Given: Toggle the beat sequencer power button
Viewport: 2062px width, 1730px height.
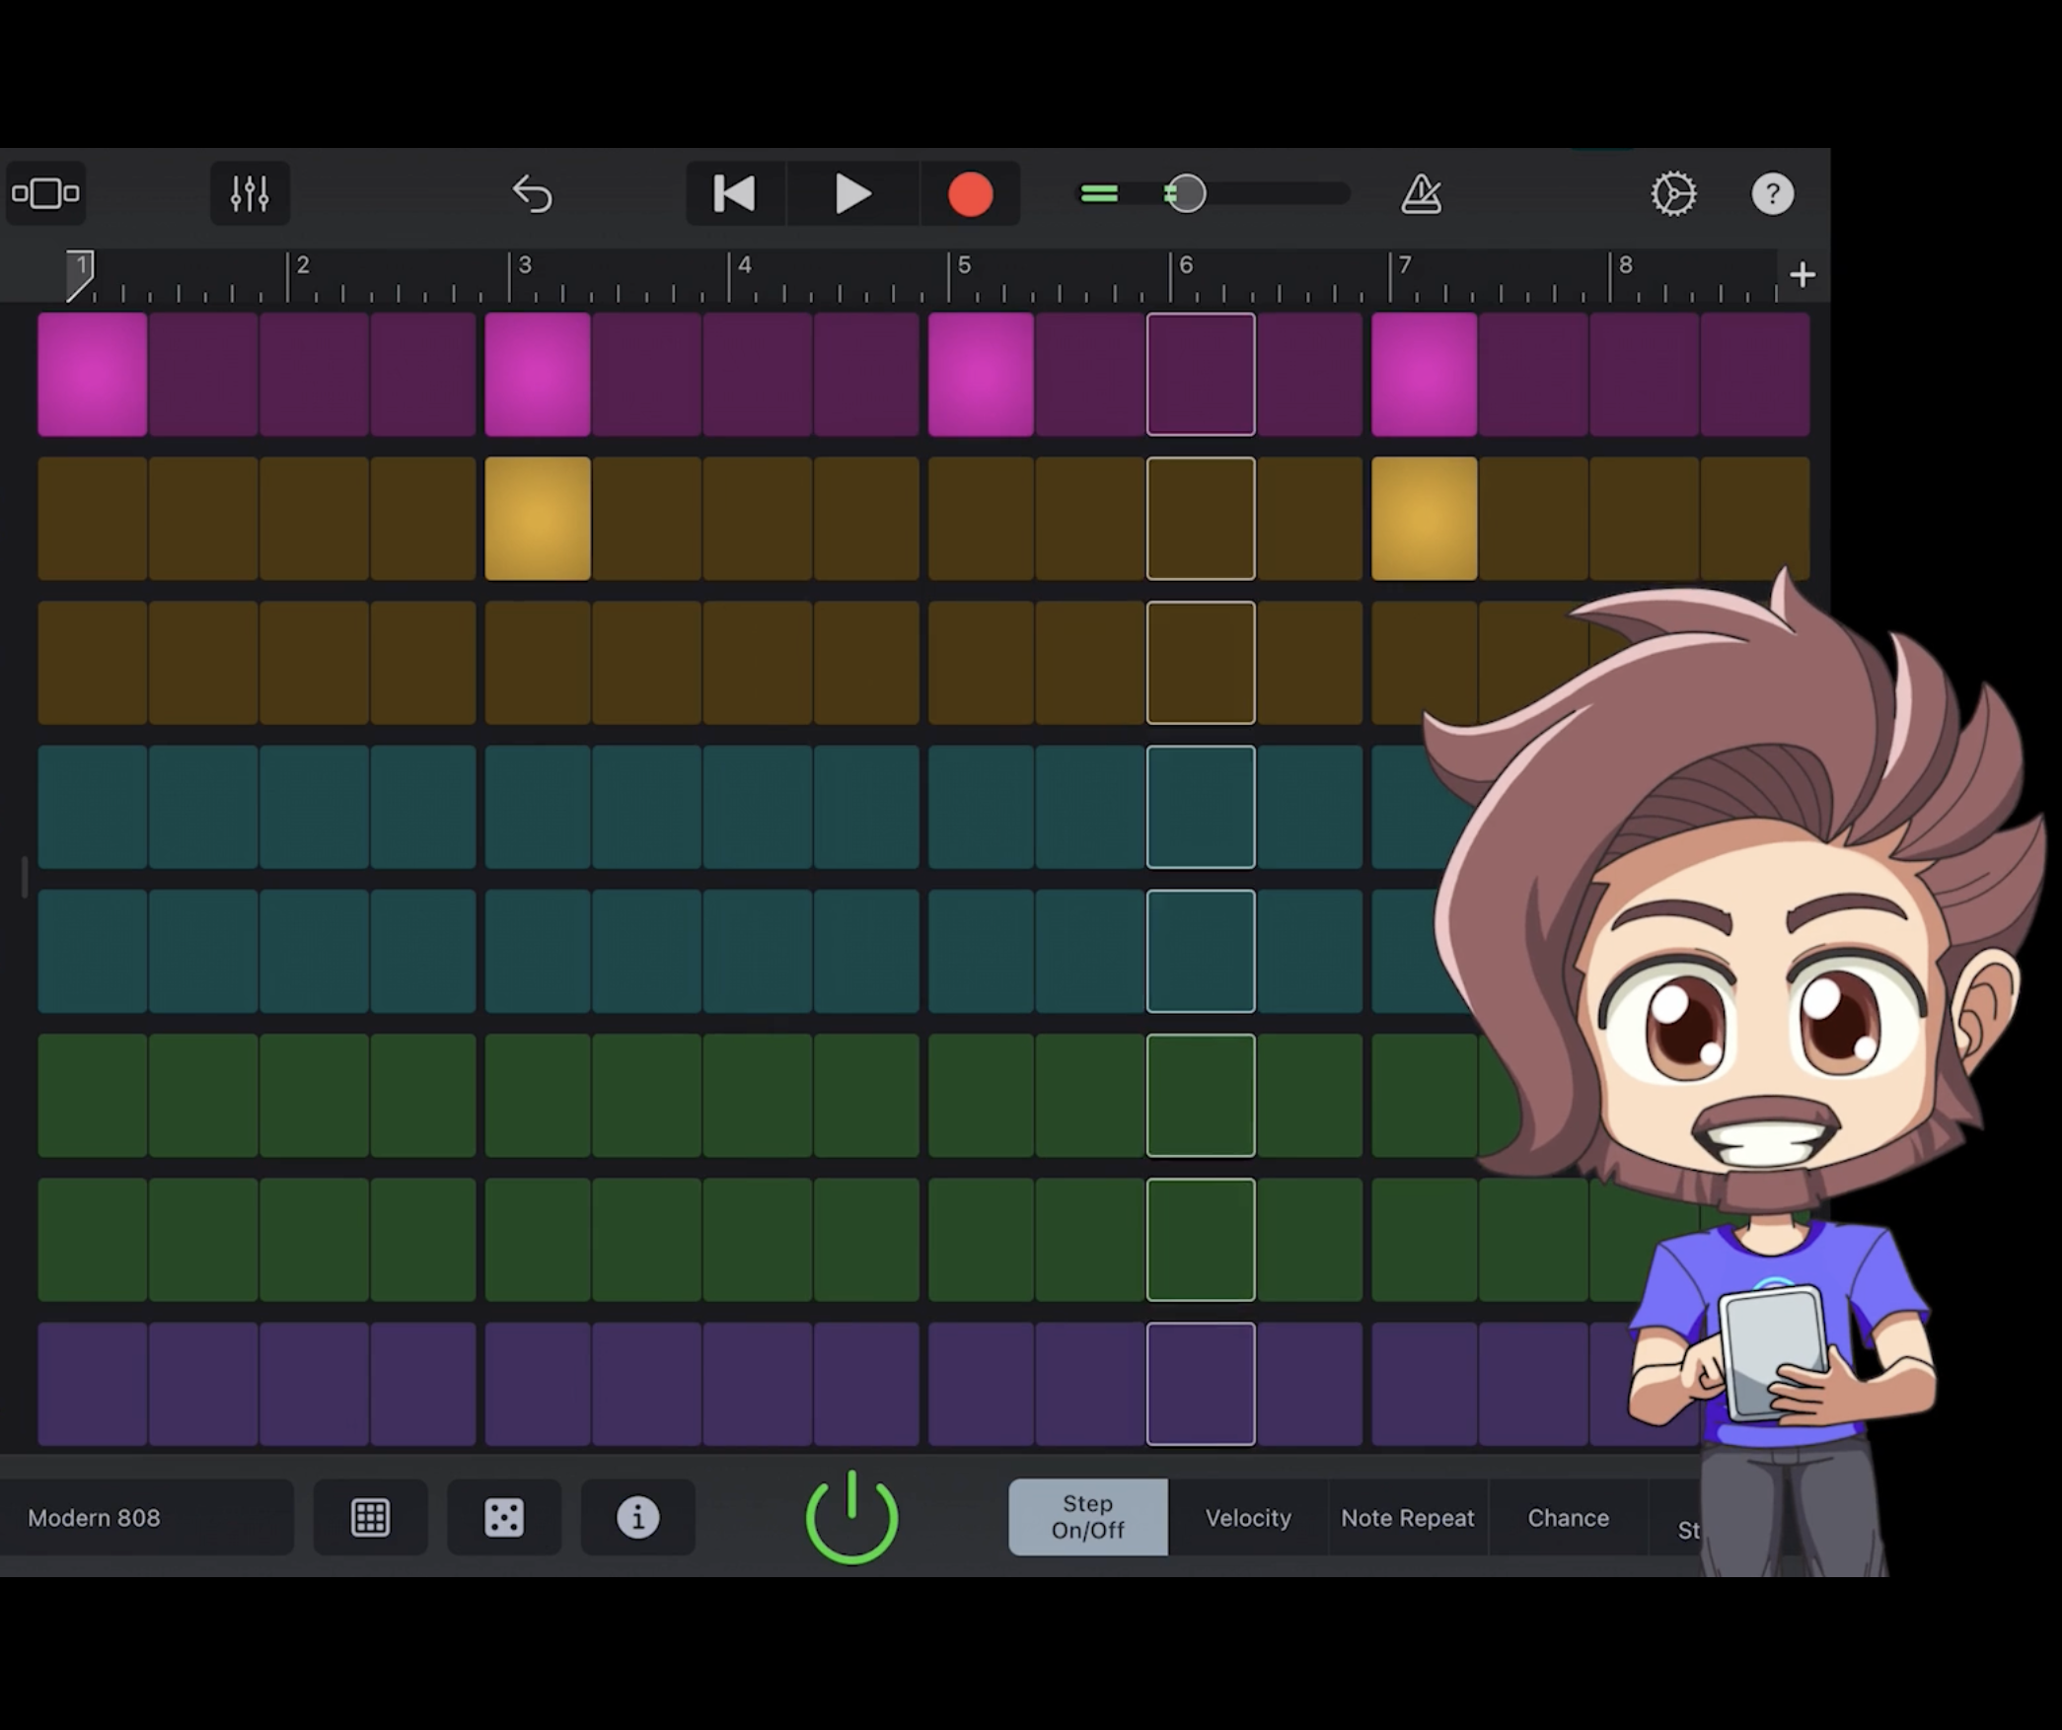Looking at the screenshot, I should (851, 1517).
